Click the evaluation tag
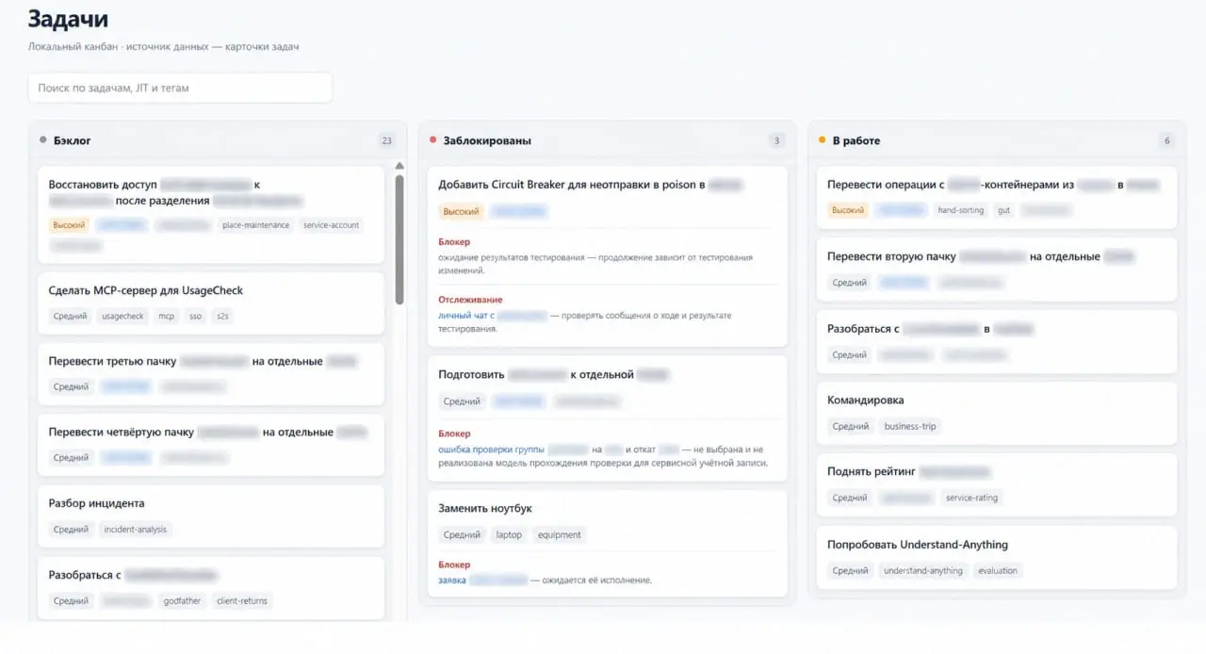1206x654 pixels. point(998,570)
